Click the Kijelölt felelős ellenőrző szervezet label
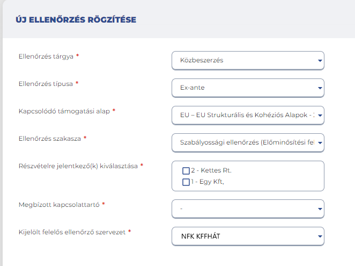The image size is (355, 266). tap(72, 232)
